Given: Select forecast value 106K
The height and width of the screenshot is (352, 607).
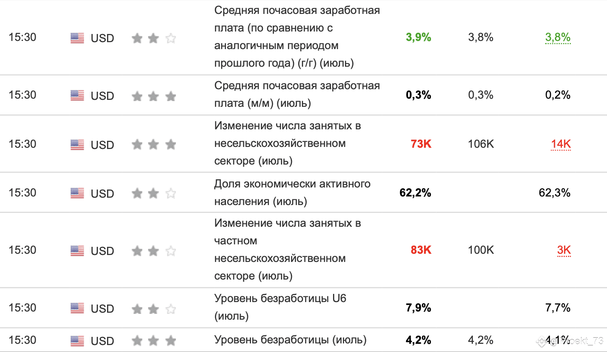Looking at the screenshot, I should (481, 144).
